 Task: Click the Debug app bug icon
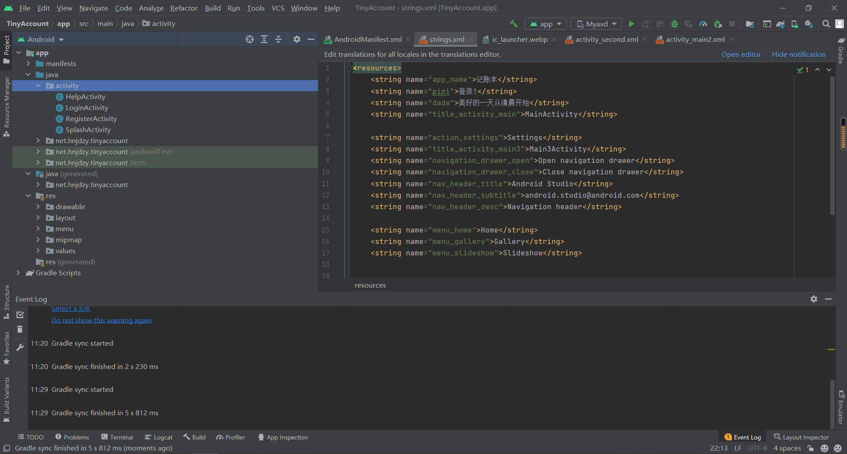[675, 24]
